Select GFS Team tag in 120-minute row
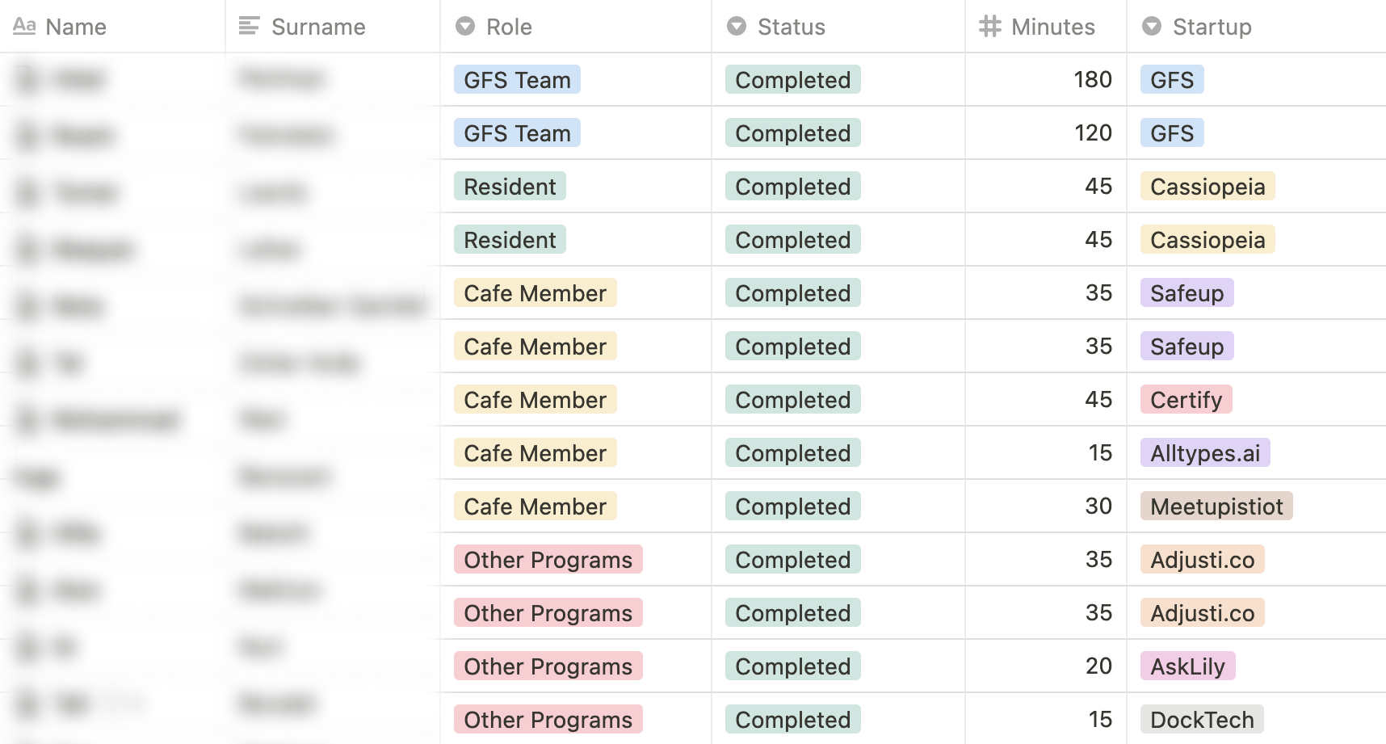 click(x=517, y=132)
